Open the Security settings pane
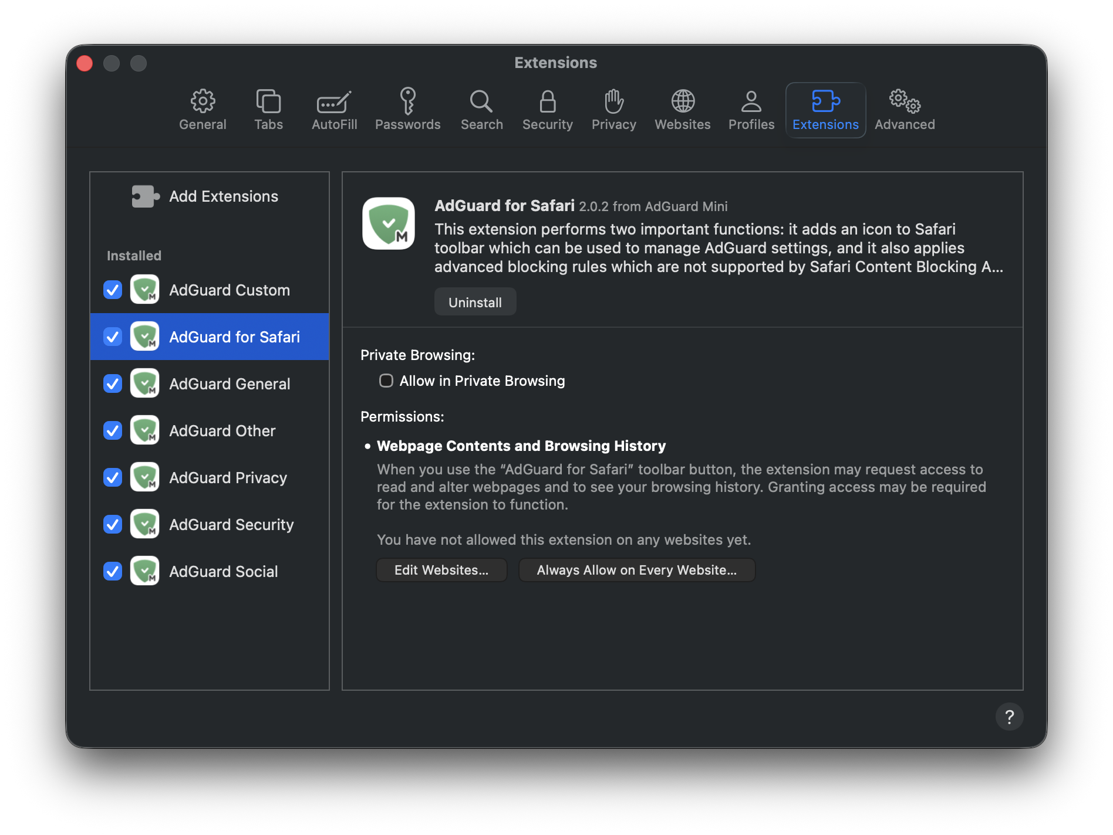The width and height of the screenshot is (1113, 835). click(547, 109)
